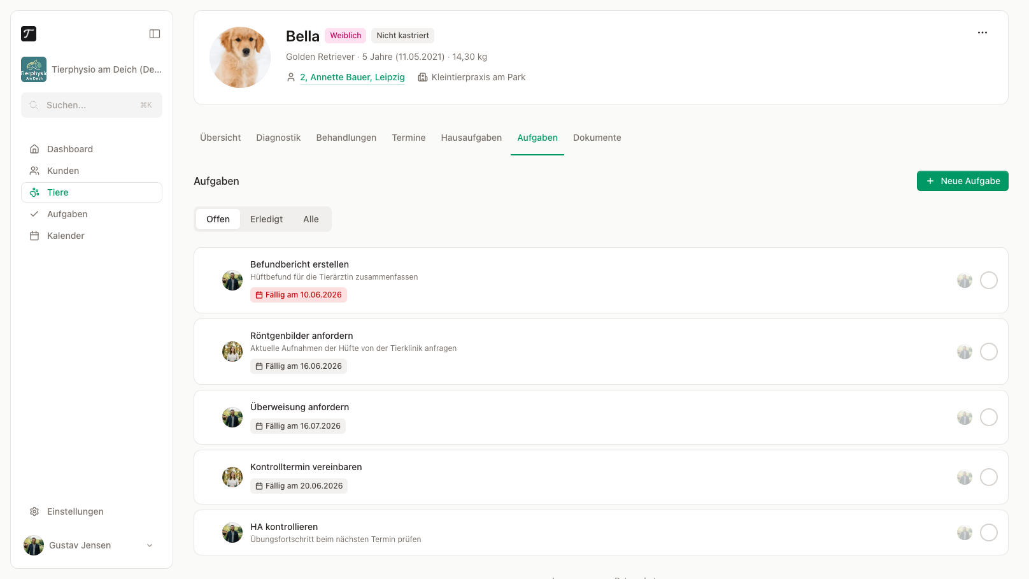Image resolution: width=1029 pixels, height=579 pixels.
Task: Click the Neue Aufgabe button
Action: click(x=963, y=181)
